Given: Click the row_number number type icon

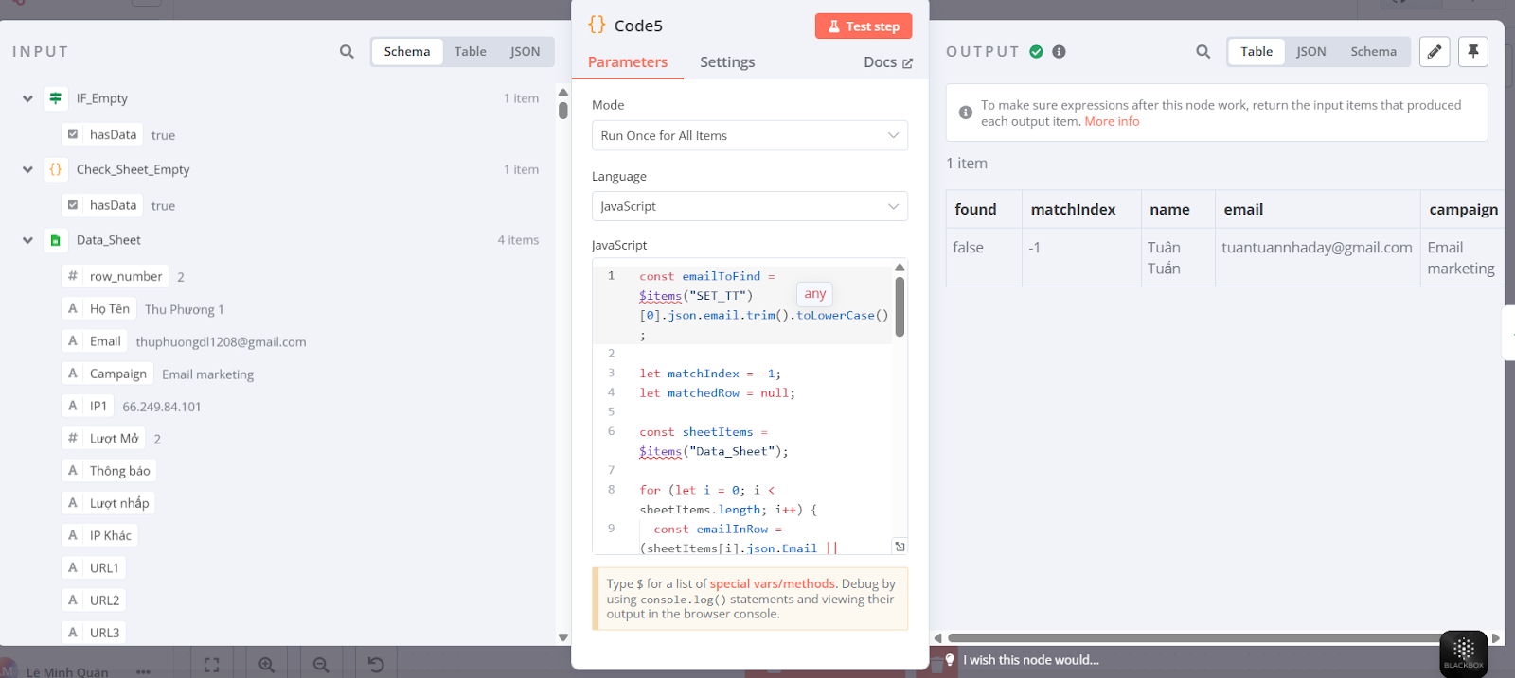Looking at the screenshot, I should point(73,276).
